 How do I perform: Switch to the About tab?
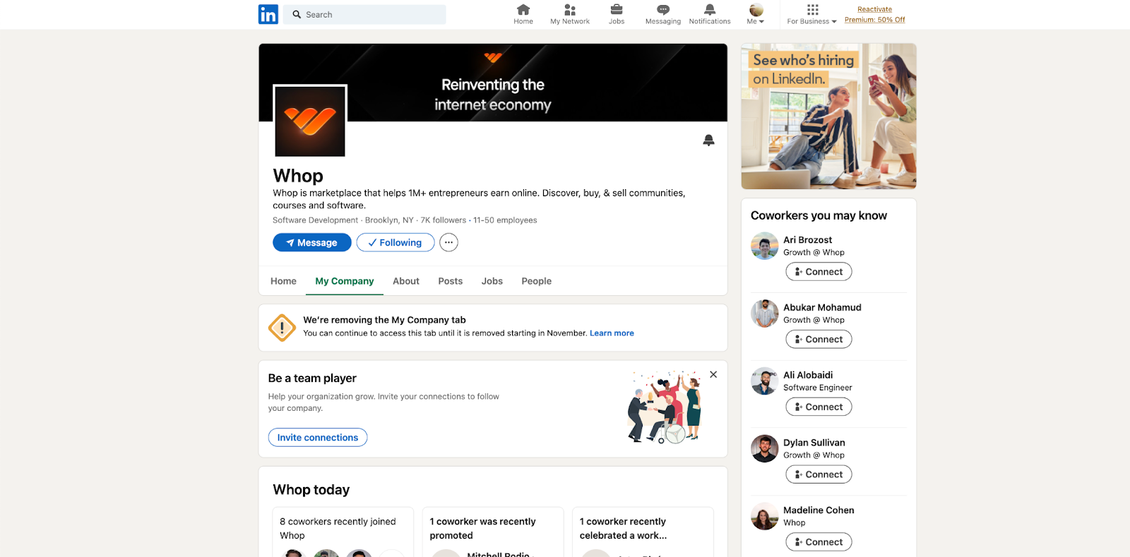pyautogui.click(x=406, y=281)
